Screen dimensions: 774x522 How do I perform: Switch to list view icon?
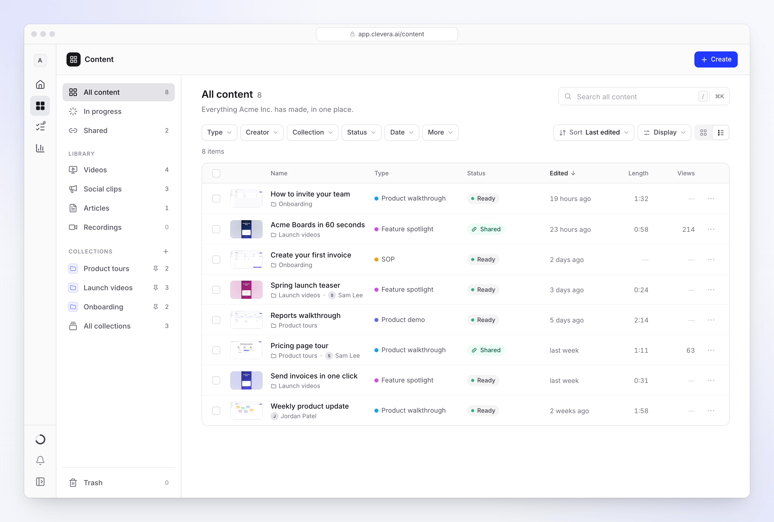tap(721, 133)
